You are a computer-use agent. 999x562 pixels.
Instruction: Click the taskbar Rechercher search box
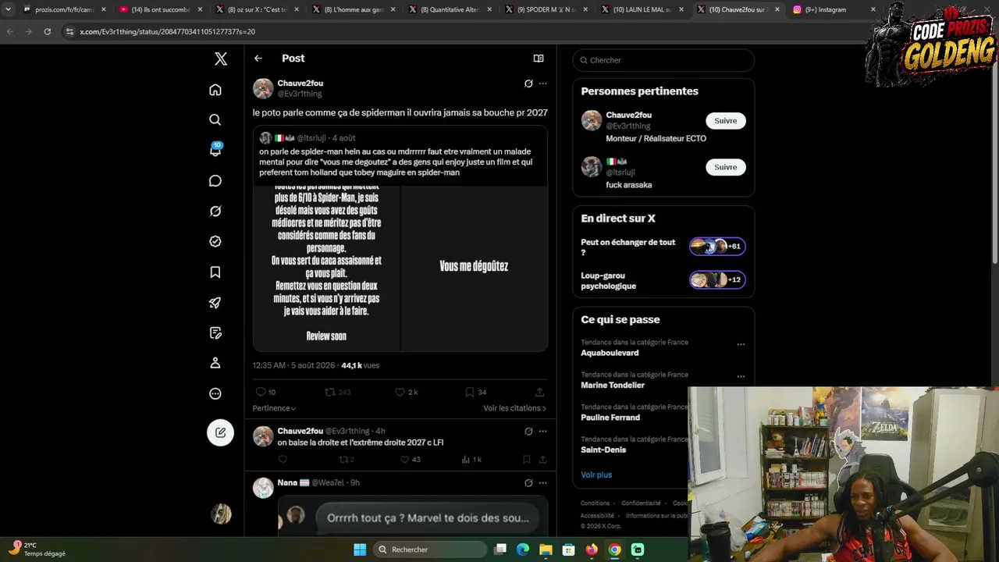[x=430, y=550]
